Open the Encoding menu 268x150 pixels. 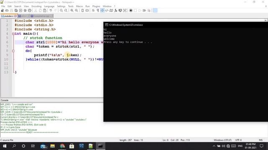(x=36, y=6)
